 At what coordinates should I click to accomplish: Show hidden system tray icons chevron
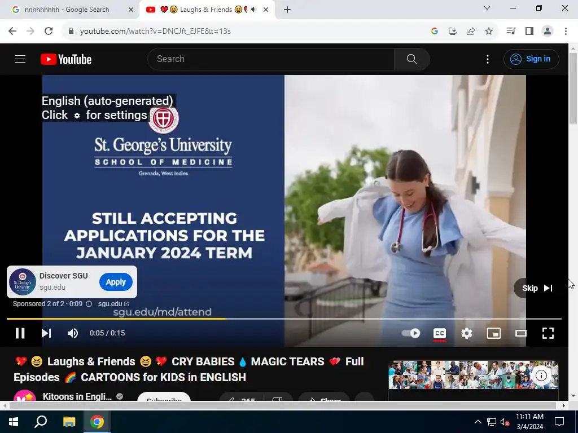[478, 422]
